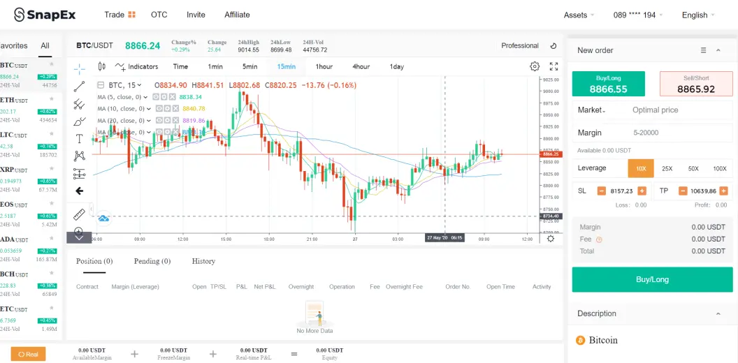Open the New order list menu icon

[x=704, y=50]
